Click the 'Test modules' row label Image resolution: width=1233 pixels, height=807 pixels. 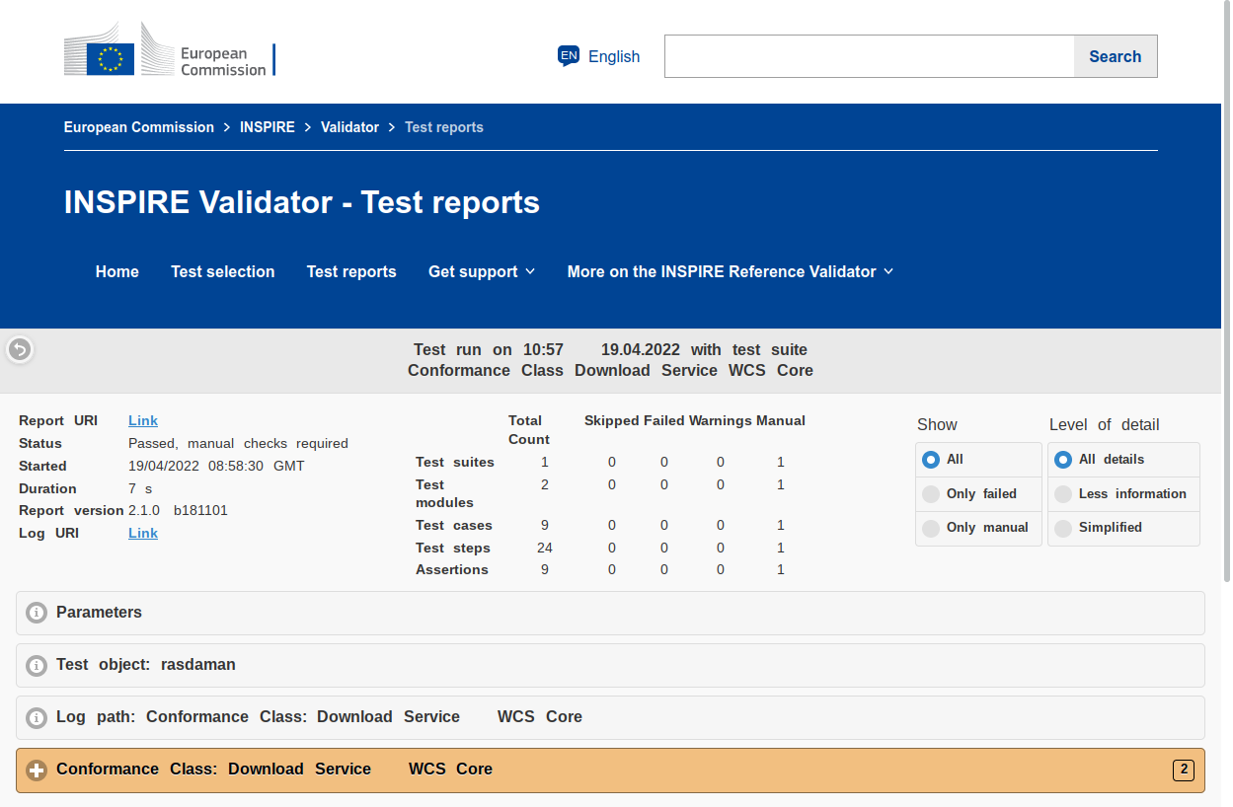pos(444,493)
